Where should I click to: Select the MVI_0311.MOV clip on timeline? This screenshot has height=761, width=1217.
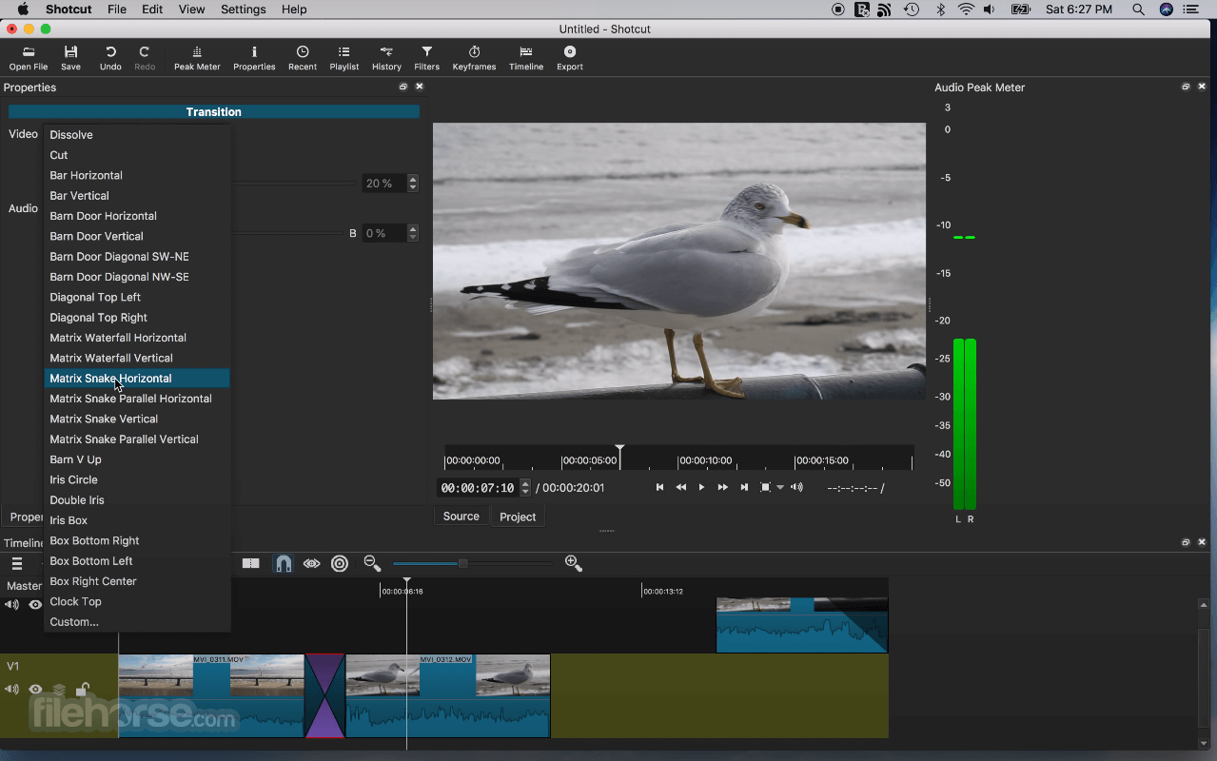pyautogui.click(x=211, y=695)
